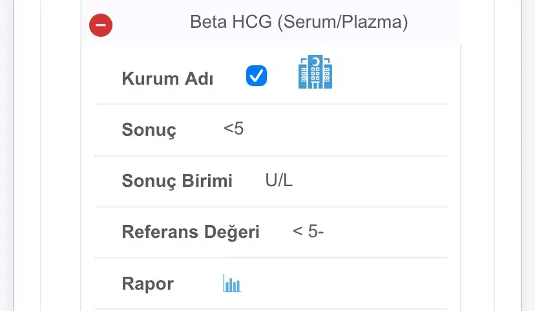
Task: Click the word Kurum in first row
Action: [151, 78]
